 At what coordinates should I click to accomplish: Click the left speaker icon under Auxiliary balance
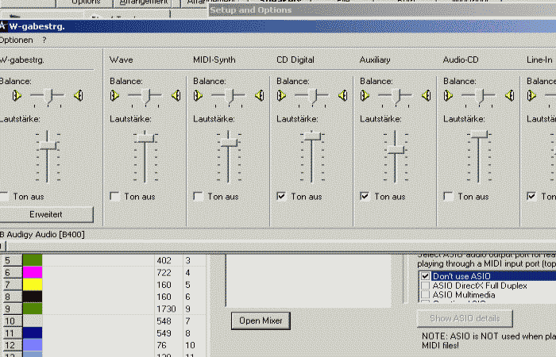(x=366, y=96)
